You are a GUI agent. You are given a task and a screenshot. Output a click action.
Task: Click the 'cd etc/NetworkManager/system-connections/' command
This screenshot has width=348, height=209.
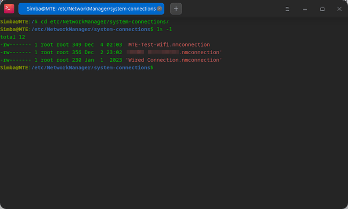[x=105, y=21]
